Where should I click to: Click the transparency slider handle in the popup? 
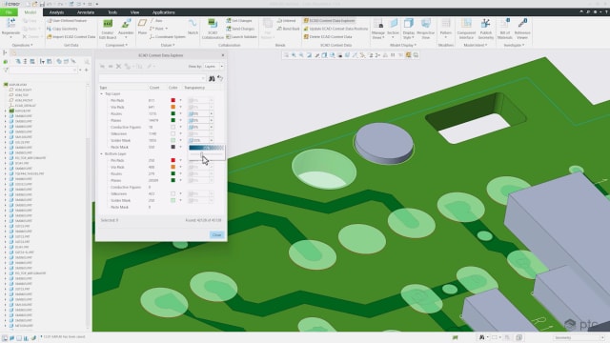[201, 154]
